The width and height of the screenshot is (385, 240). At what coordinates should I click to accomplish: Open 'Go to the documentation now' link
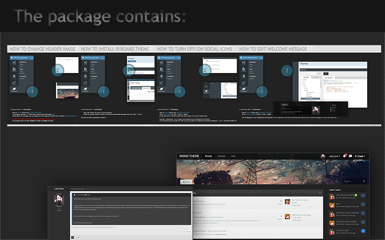click(83, 223)
